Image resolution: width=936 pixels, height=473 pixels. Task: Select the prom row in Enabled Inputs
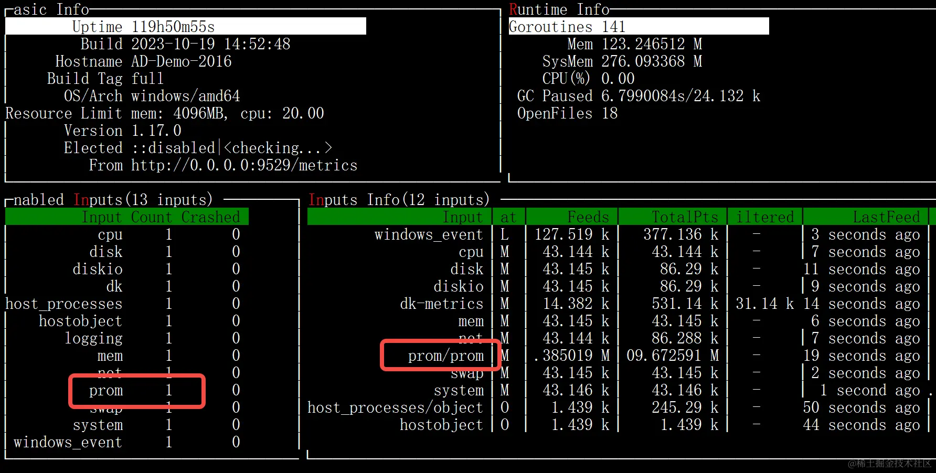point(126,390)
